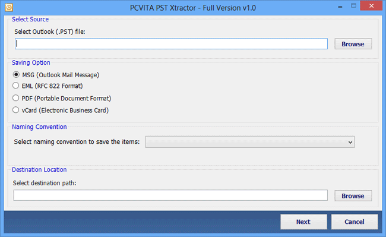Maximize the PST Xtractor window

(x=353, y=6)
